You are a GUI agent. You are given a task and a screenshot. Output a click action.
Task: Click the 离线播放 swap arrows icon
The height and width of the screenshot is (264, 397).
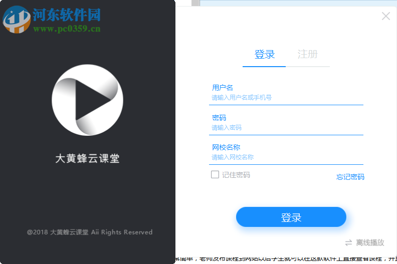(x=348, y=243)
